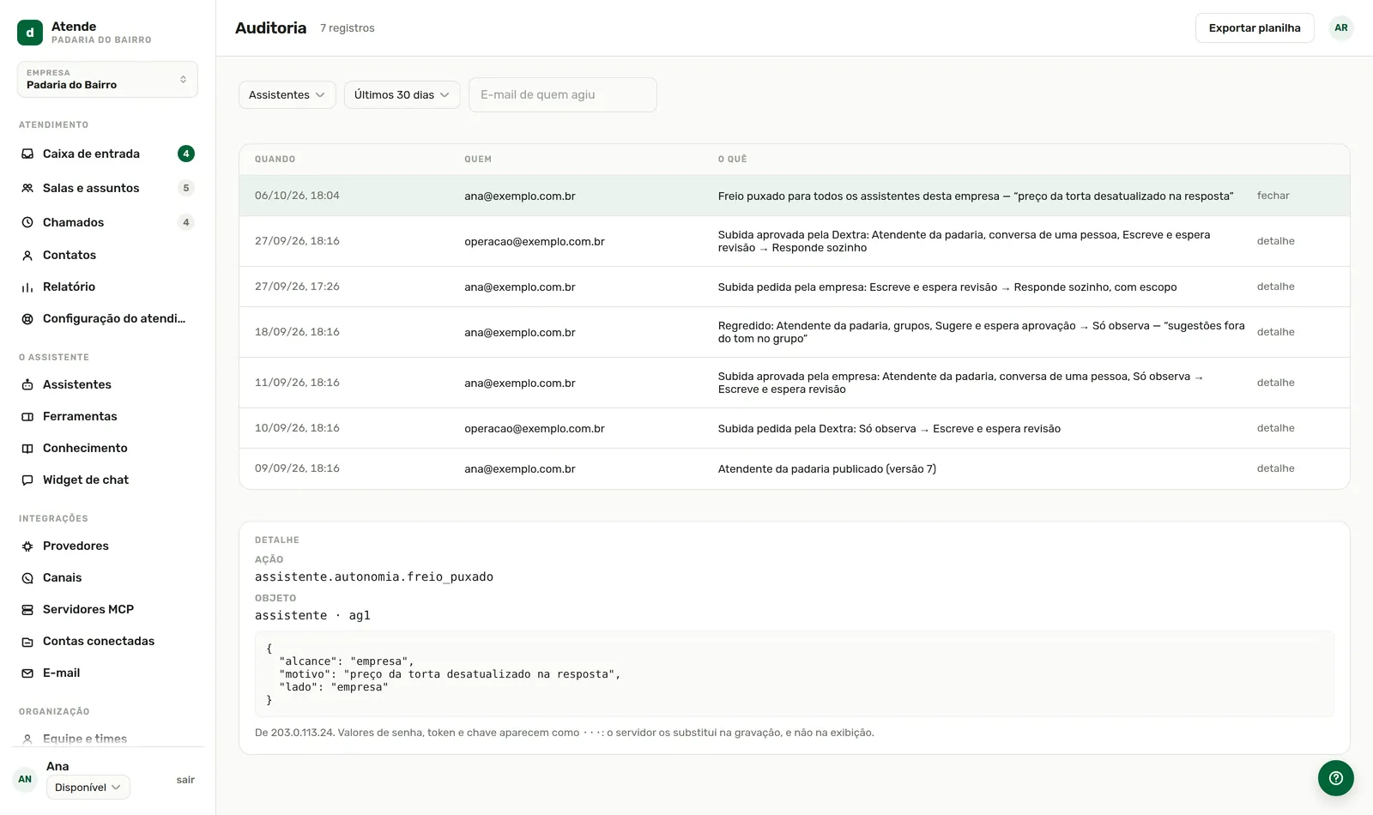The width and height of the screenshot is (1373, 815).
Task: Open the Assistentes filter dropdown
Action: pos(287,94)
